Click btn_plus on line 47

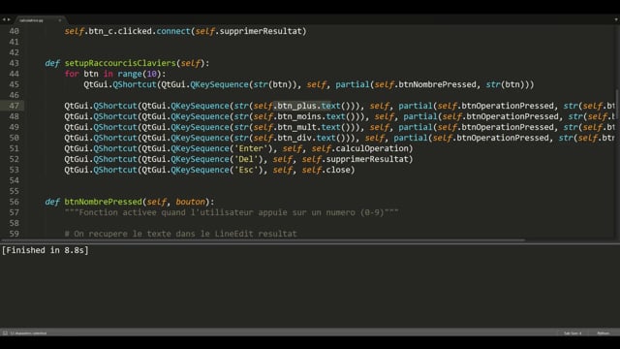(296, 106)
